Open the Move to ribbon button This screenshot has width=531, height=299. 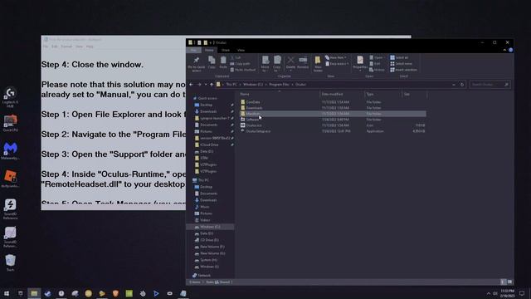265,63
